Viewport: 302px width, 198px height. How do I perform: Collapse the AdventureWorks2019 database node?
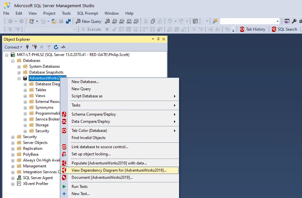point(19,78)
